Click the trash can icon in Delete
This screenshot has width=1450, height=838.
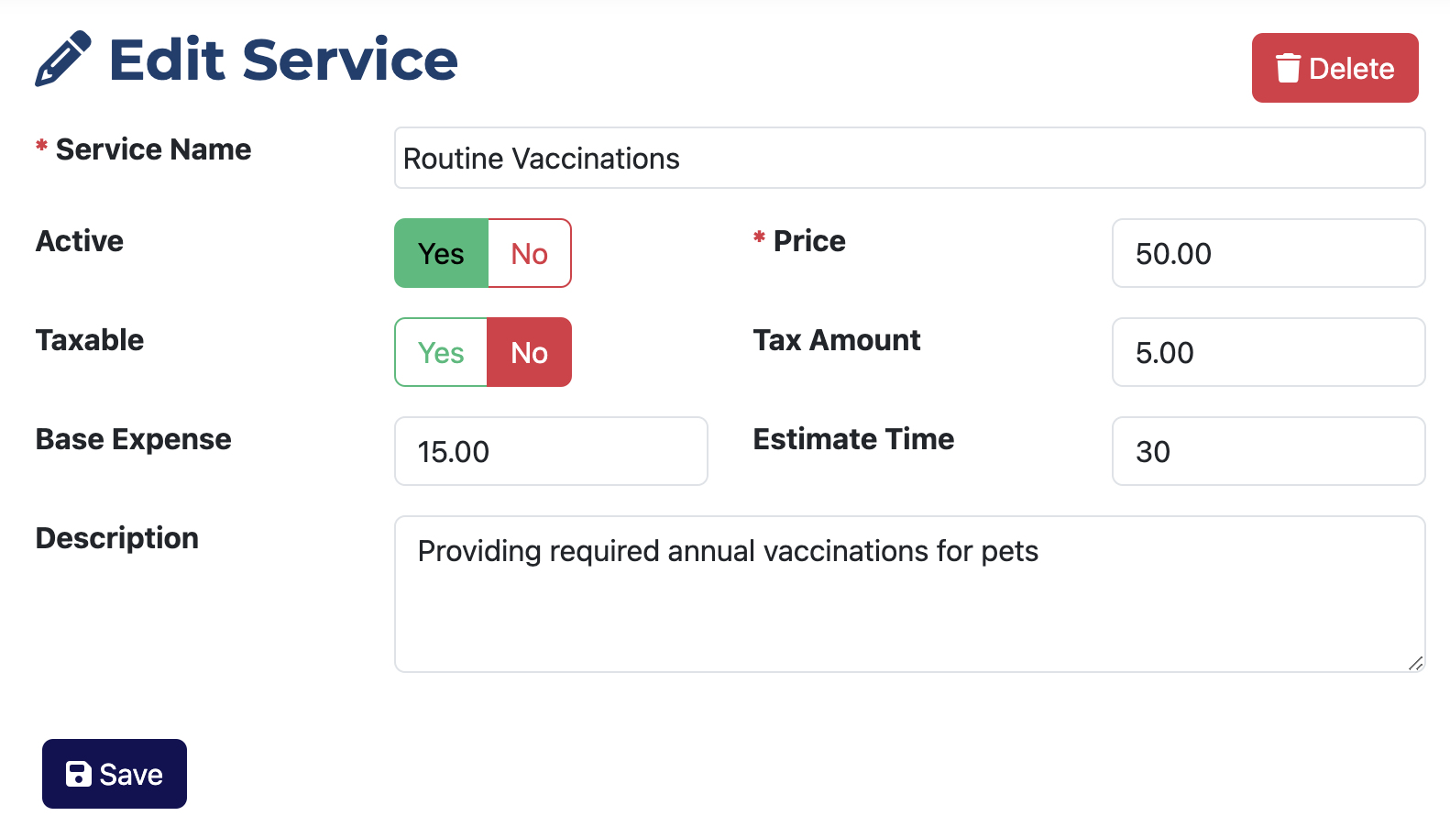coord(1288,68)
